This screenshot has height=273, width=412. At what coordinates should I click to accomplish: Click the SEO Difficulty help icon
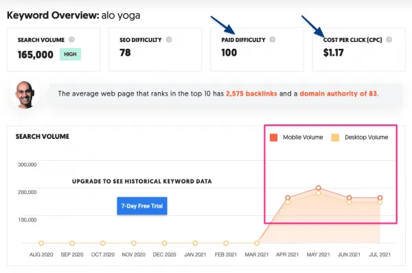[x=169, y=39]
